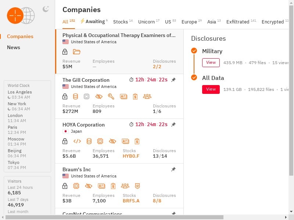Click crossed-eye icon on The Gill Corporation
294x220 pixels.
(99, 96)
